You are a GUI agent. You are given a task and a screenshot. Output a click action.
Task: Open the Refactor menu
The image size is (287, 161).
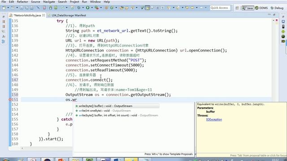tap(22, 2)
